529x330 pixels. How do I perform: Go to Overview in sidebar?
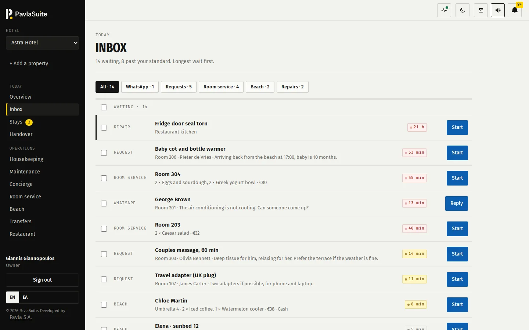pyautogui.click(x=42, y=97)
